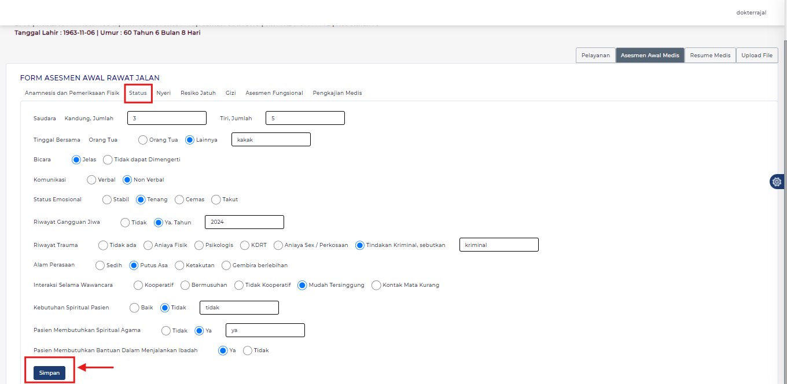This screenshot has height=384, width=787.
Task: Select Tidak ada for Riwayat Trauma
Action: coord(103,245)
